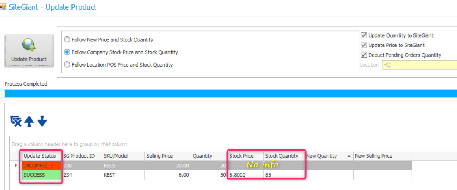The image size is (457, 190).
Task: Click the blue progress bar
Action: click(x=231, y=93)
